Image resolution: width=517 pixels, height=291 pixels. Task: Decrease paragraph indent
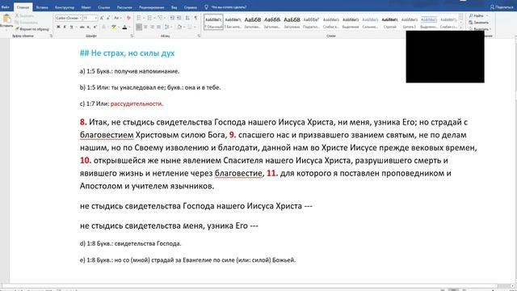tap(172, 18)
